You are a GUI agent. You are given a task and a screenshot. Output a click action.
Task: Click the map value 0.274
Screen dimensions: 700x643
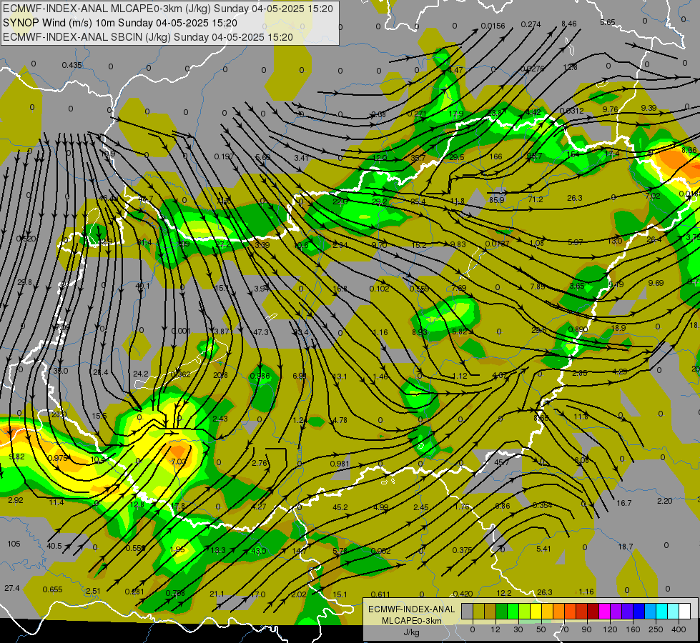531,24
